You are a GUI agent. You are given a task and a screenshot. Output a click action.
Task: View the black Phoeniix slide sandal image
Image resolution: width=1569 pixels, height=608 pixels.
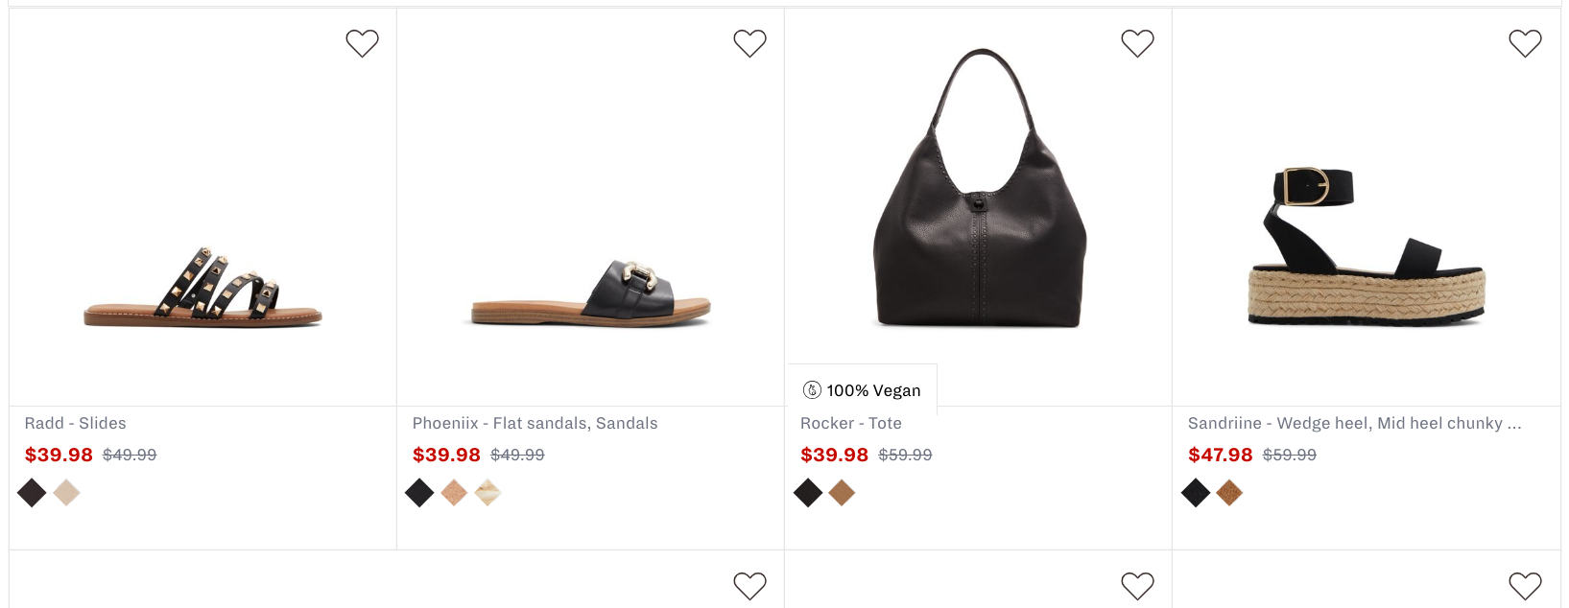click(591, 293)
